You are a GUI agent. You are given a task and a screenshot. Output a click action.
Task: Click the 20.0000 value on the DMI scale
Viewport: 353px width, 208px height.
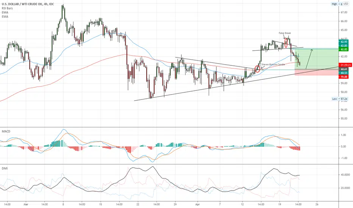tap(345, 188)
